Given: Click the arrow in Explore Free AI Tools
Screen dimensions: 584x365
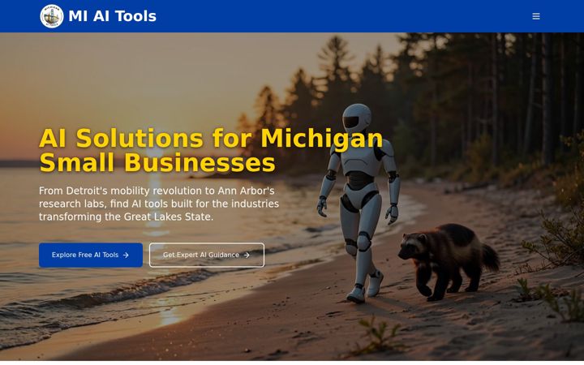Looking at the screenshot, I should (126, 255).
